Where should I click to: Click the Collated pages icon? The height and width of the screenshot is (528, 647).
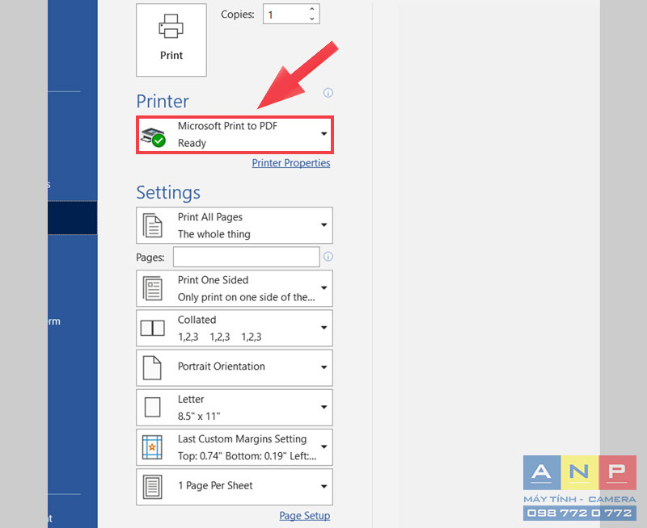coord(153,329)
